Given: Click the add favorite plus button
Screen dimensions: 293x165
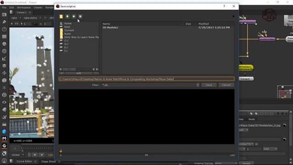Looking at the screenshot, I should tap(61, 73).
